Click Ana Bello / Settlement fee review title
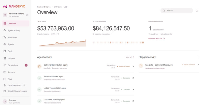The width and height of the screenshot is (205, 105). tap(159, 65)
